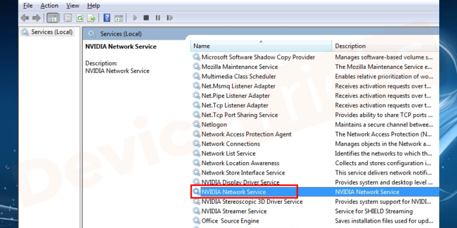
Task: Toggle the Show/Hide Action Pane icon
Action: tap(118, 18)
